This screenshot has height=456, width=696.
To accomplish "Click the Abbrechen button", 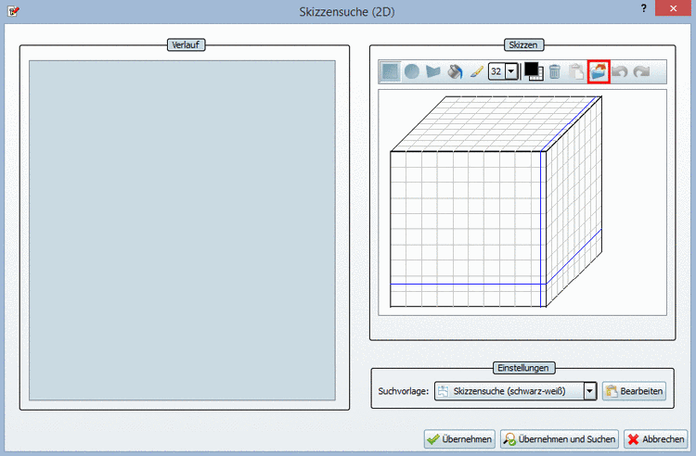I will click(655, 439).
